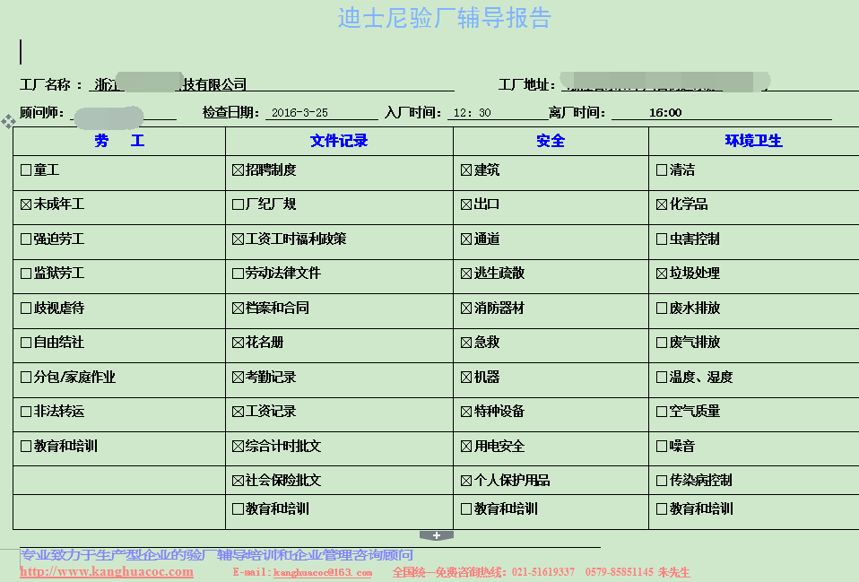
Task: Uncheck the 化学品 checkbox
Action: (662, 204)
